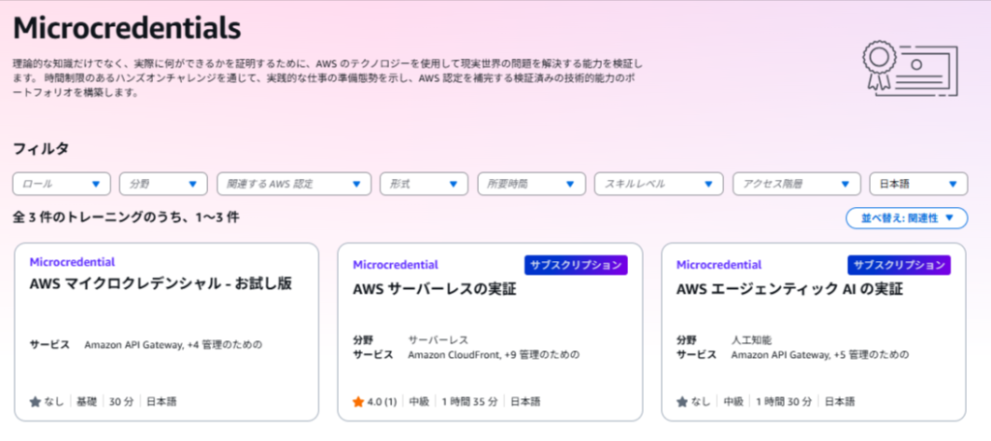
Task: Select the Microcredentials page heading
Action: (x=127, y=26)
